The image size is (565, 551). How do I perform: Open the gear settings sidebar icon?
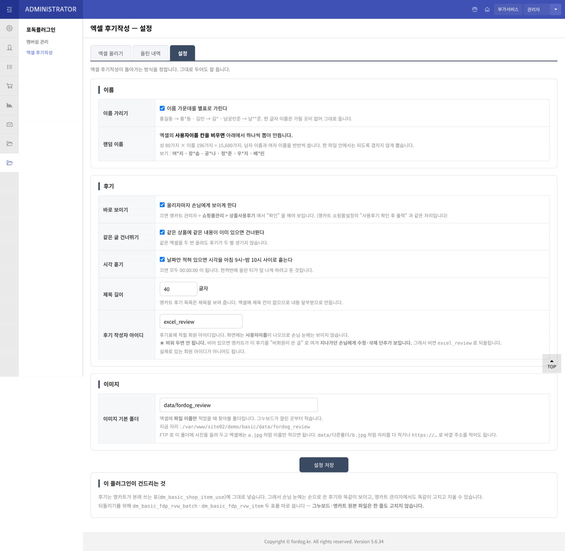click(x=9, y=28)
